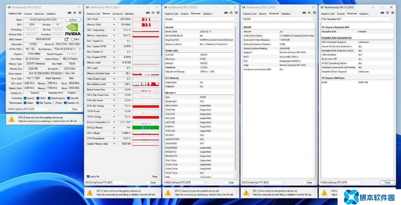Click the GPU-Z title bar icon of the Graphics Card window

9,7
